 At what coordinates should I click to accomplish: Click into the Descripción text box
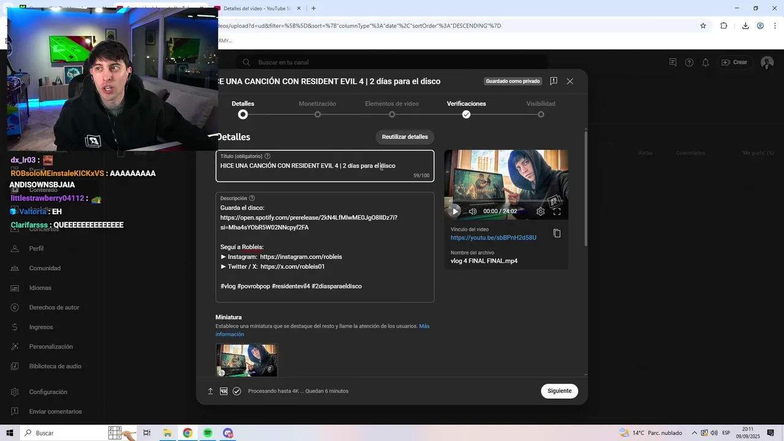tap(325, 247)
